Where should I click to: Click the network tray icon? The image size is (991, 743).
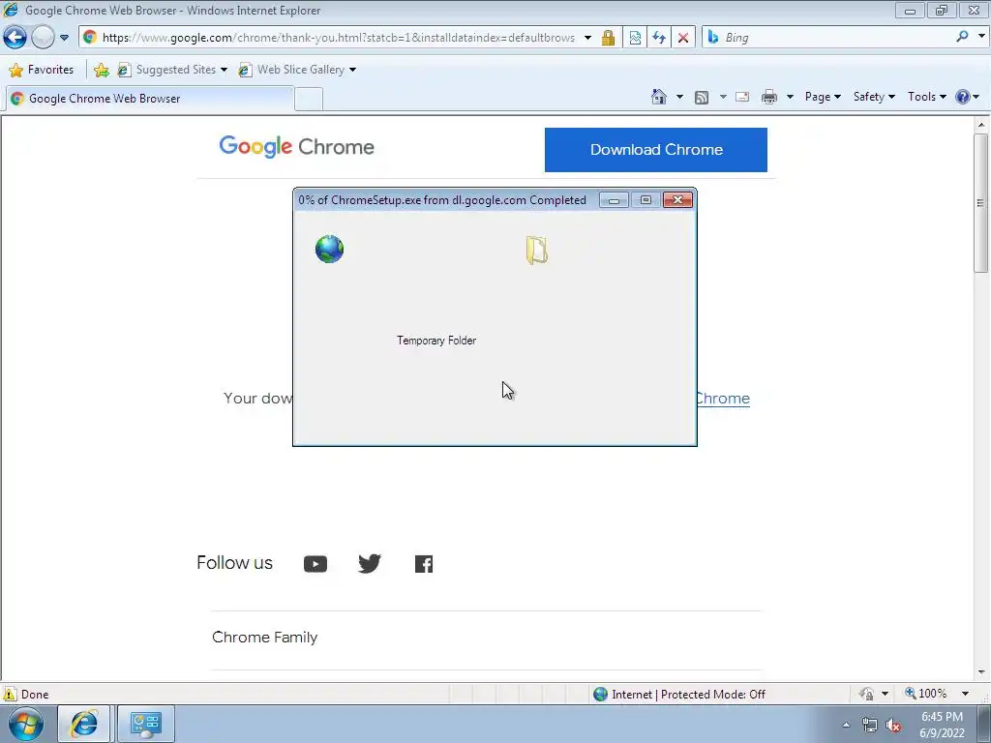click(x=870, y=726)
